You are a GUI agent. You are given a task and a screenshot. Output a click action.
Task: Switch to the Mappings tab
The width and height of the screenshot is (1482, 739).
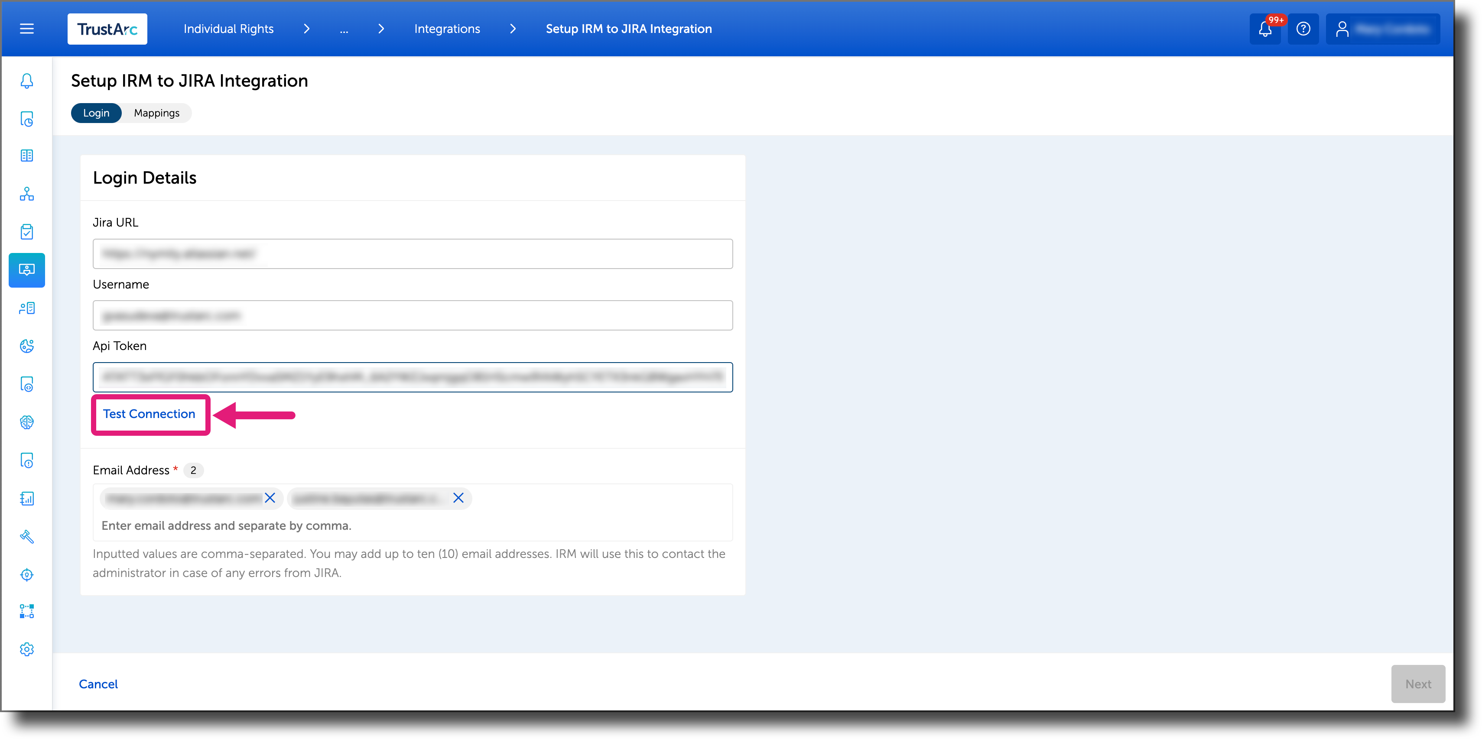[x=156, y=113]
